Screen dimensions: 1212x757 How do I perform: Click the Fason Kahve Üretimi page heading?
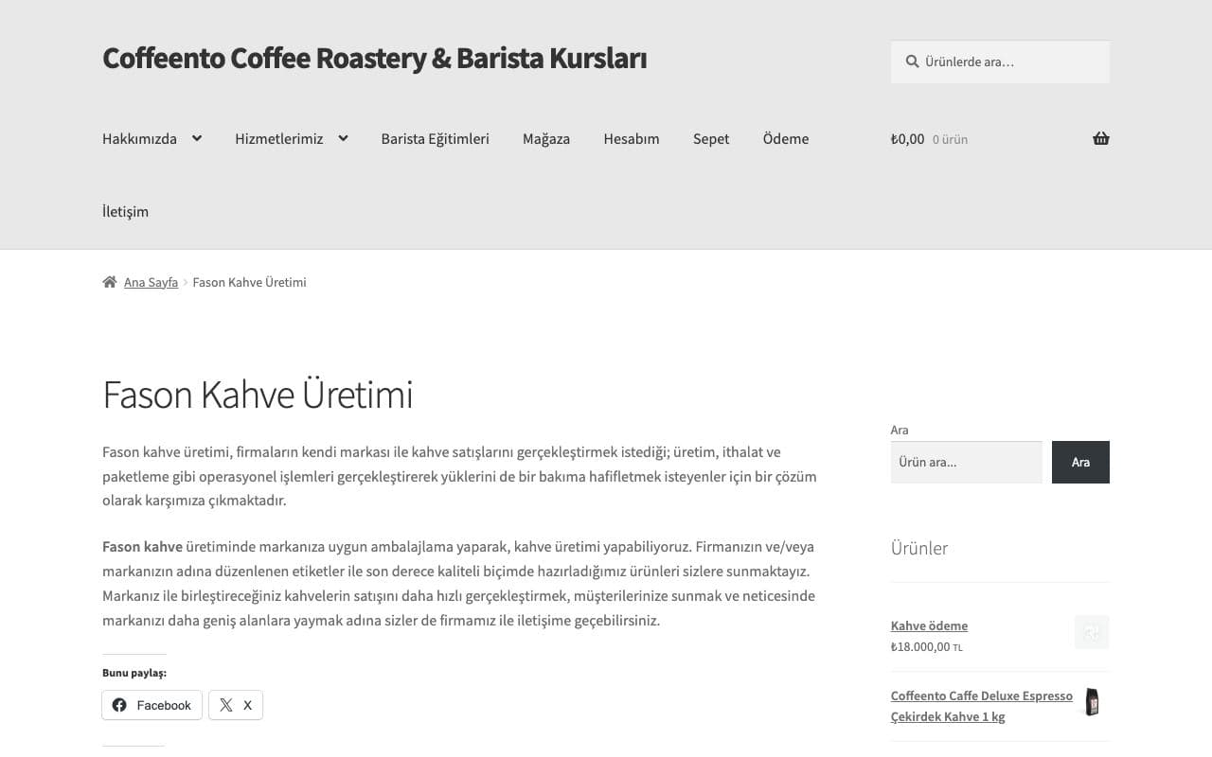(x=258, y=395)
